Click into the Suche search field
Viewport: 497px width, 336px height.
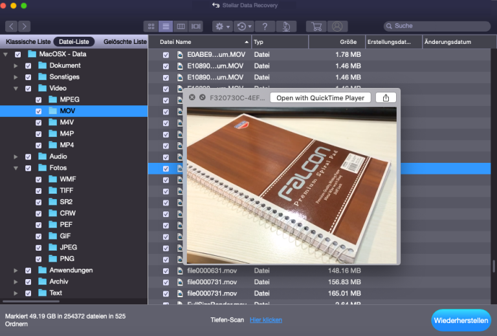tap(437, 26)
